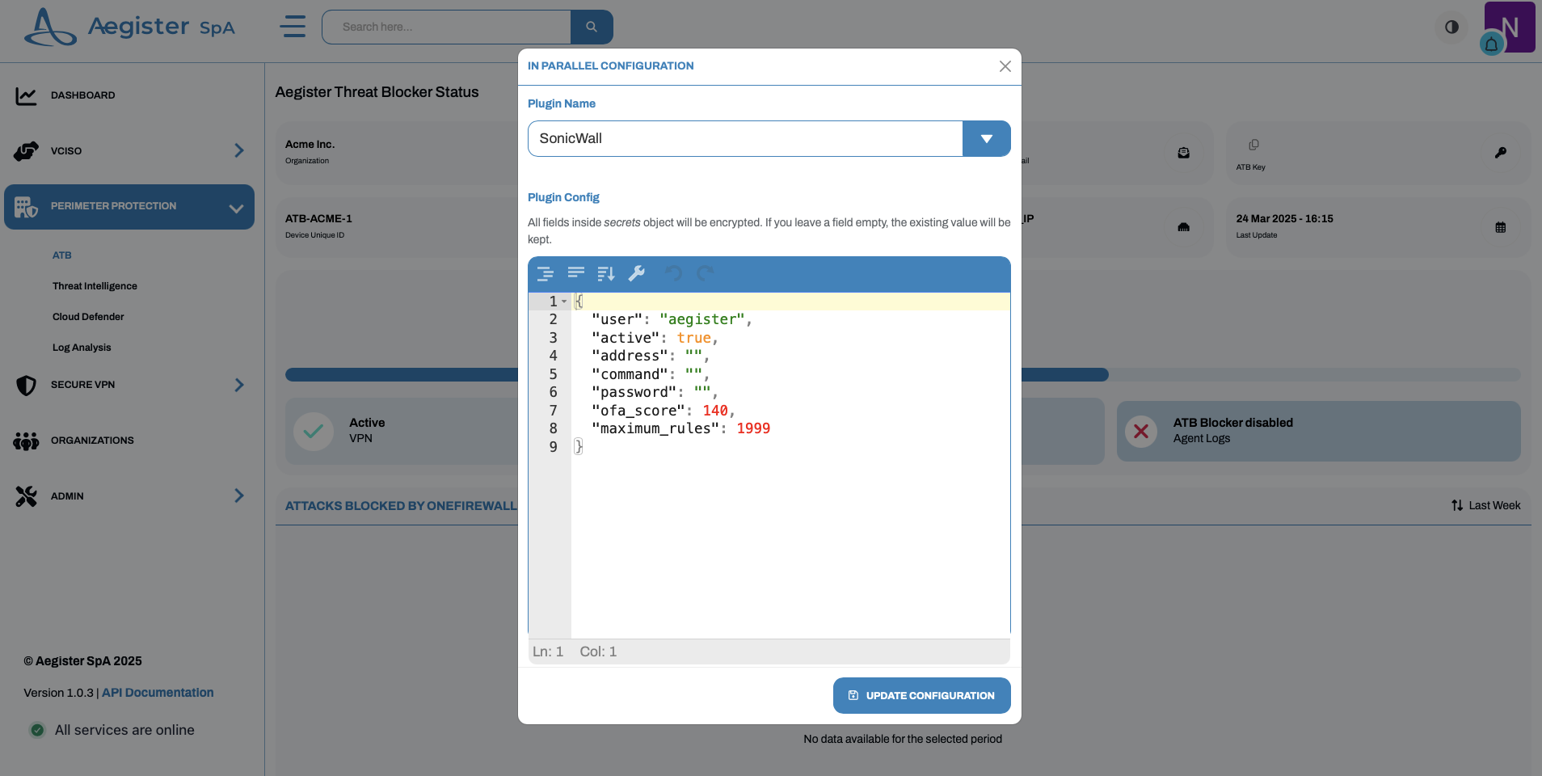
Task: Open the Secure VPN menu item
Action: coord(82,385)
